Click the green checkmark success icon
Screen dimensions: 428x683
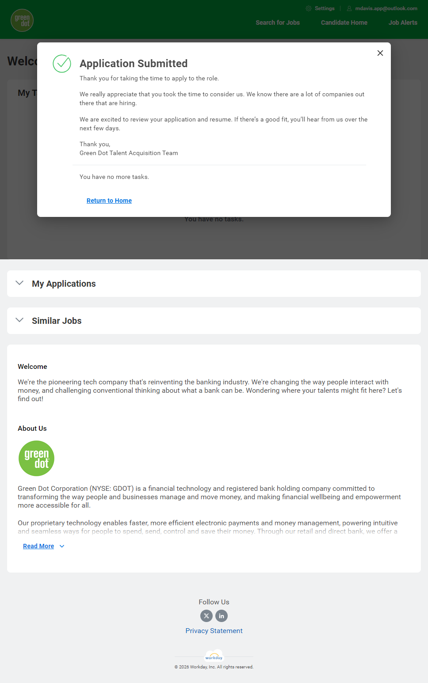pos(62,64)
